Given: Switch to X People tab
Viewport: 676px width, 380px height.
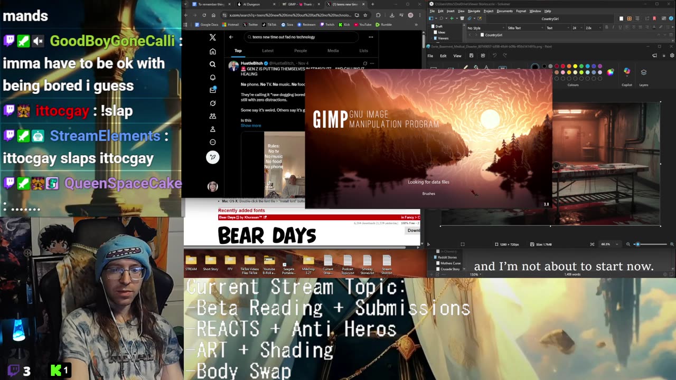Looking at the screenshot, I should (301, 51).
